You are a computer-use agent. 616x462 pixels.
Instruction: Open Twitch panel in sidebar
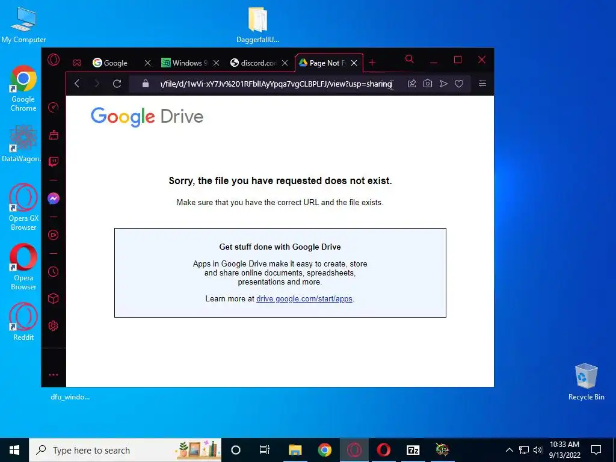54,161
